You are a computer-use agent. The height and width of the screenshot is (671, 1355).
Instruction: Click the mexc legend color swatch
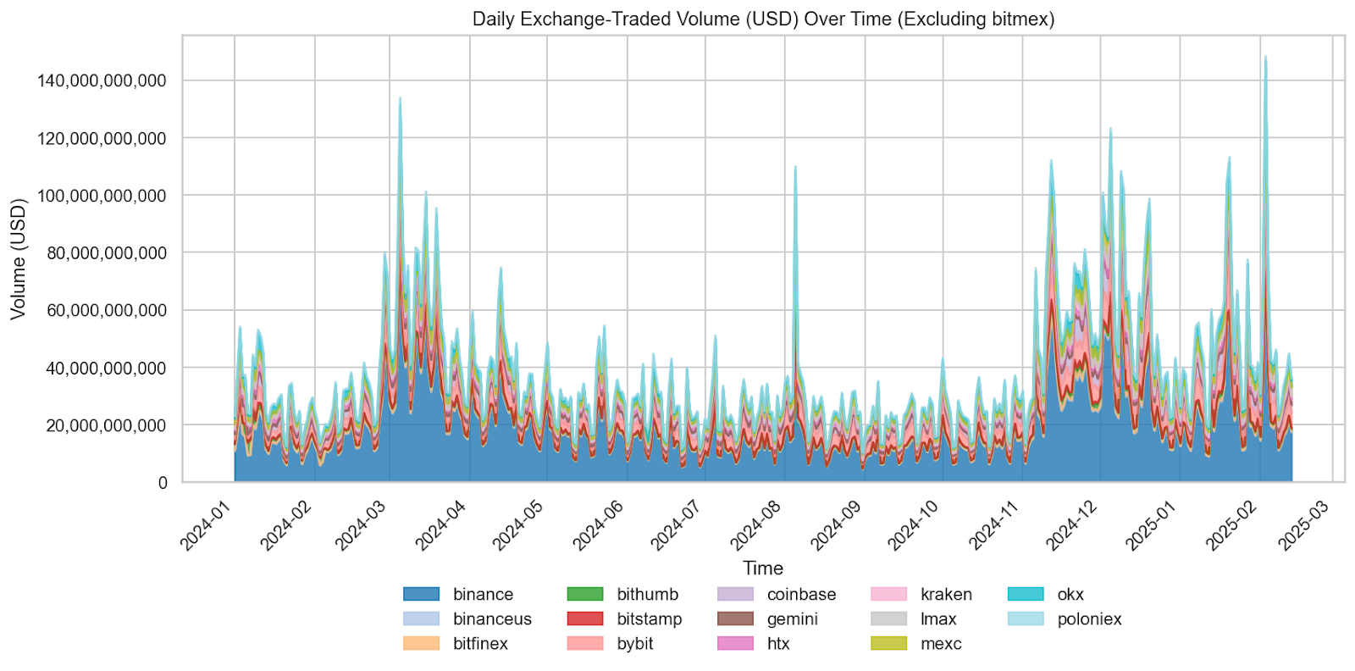point(888,644)
